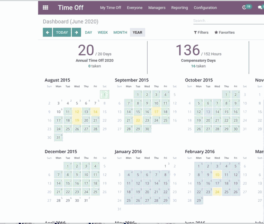The width and height of the screenshot is (264, 224).
Task: Expand the Managers menu
Action: pyautogui.click(x=157, y=7)
